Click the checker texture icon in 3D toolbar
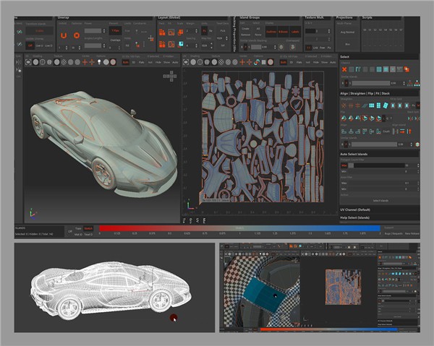This screenshot has width=434, height=346. tap(64, 62)
